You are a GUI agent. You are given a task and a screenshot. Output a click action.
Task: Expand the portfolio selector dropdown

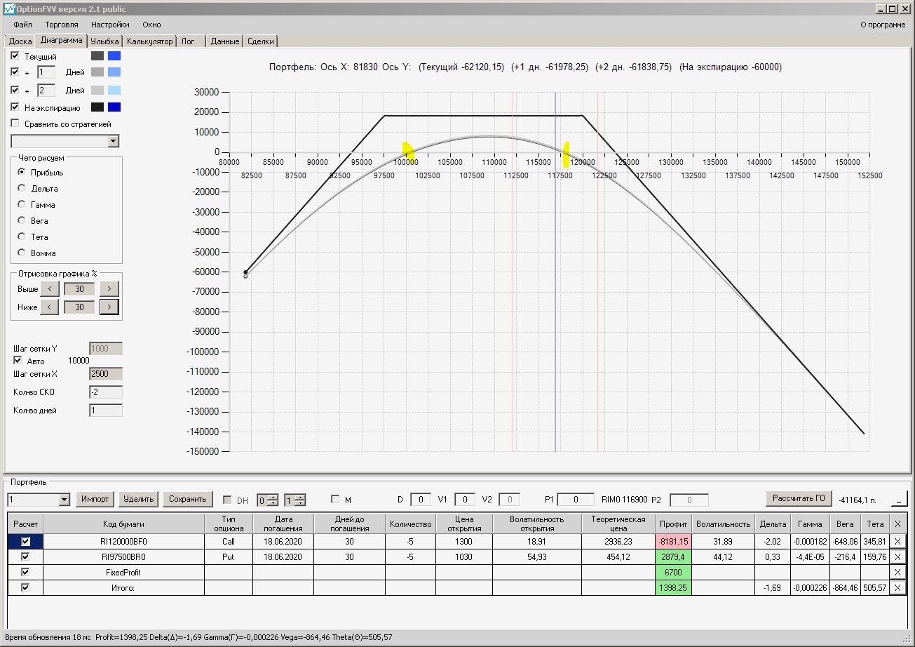[x=65, y=500]
